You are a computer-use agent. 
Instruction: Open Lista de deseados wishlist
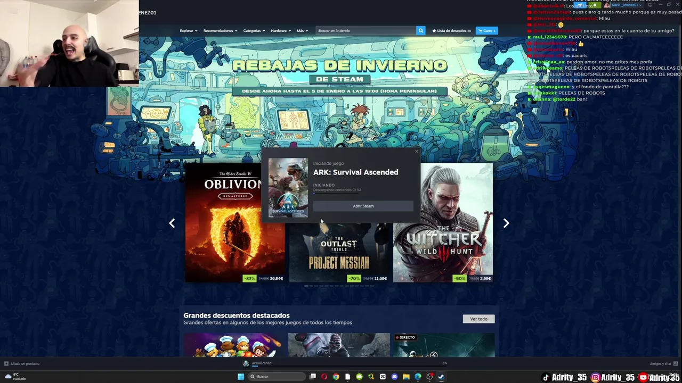click(452, 30)
